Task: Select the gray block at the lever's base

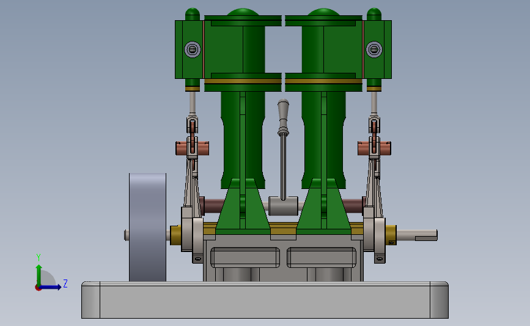Action: pyautogui.click(x=283, y=206)
